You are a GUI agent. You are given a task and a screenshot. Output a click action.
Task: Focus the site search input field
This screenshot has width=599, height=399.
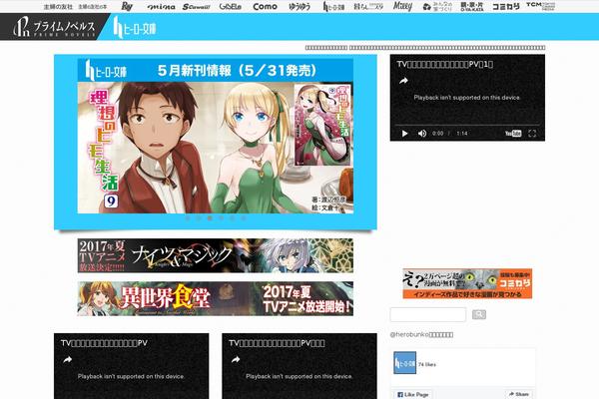pos(428,314)
